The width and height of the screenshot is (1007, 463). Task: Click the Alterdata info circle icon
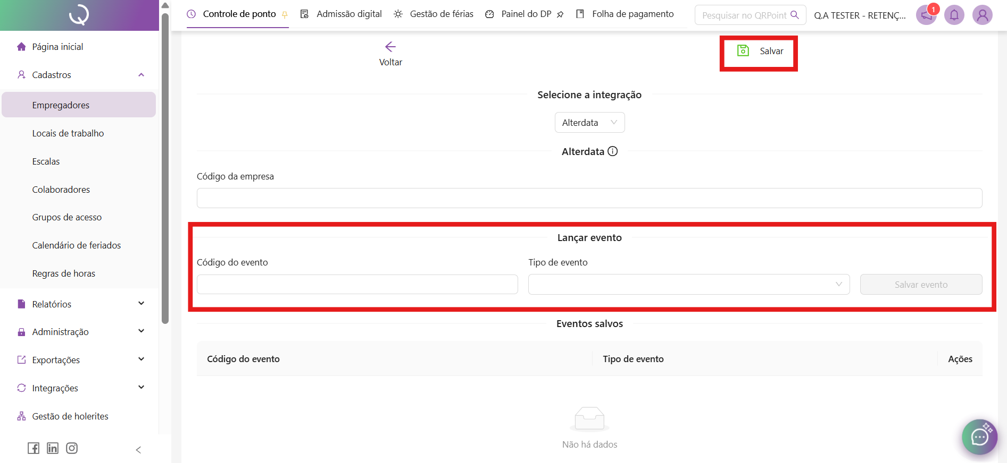pyautogui.click(x=613, y=151)
